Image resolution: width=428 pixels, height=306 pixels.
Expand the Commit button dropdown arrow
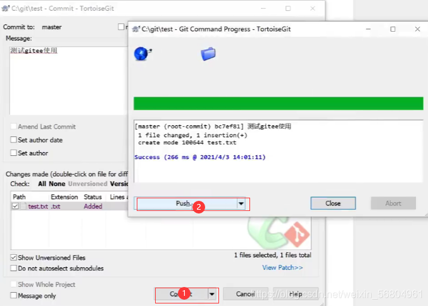click(x=212, y=294)
